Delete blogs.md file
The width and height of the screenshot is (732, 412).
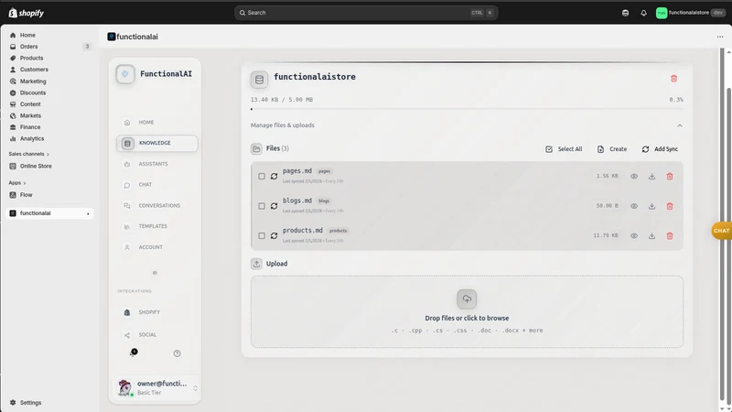coord(670,206)
